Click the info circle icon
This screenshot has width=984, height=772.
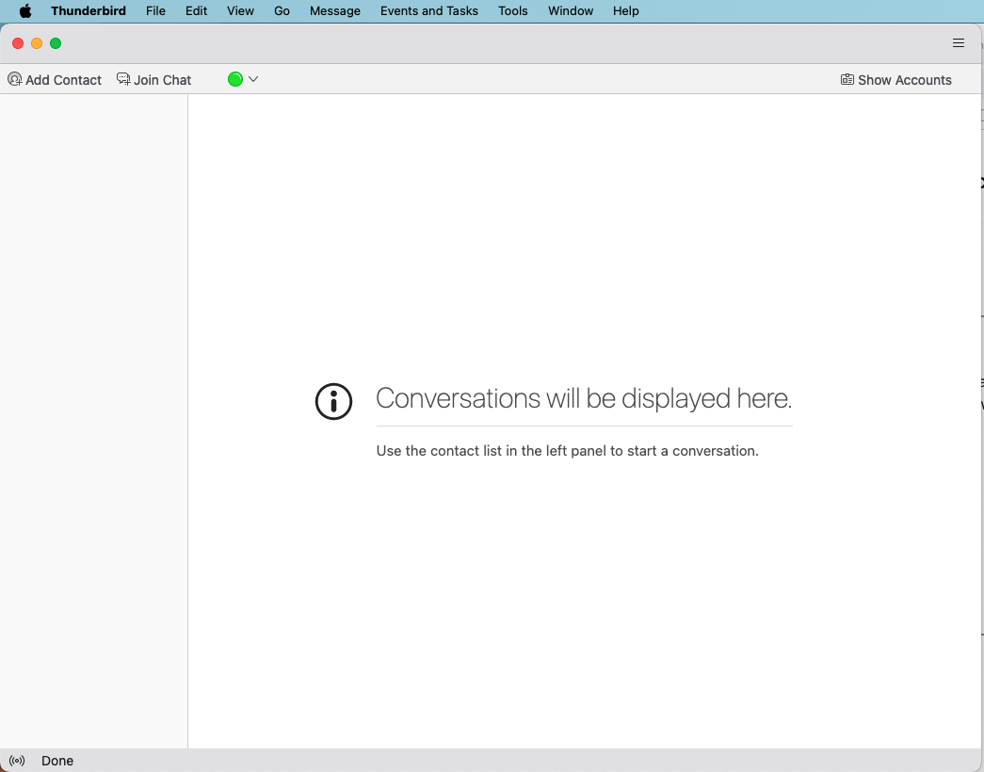pos(334,402)
